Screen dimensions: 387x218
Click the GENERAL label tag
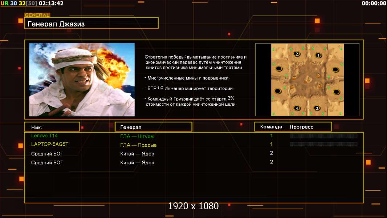37,15
